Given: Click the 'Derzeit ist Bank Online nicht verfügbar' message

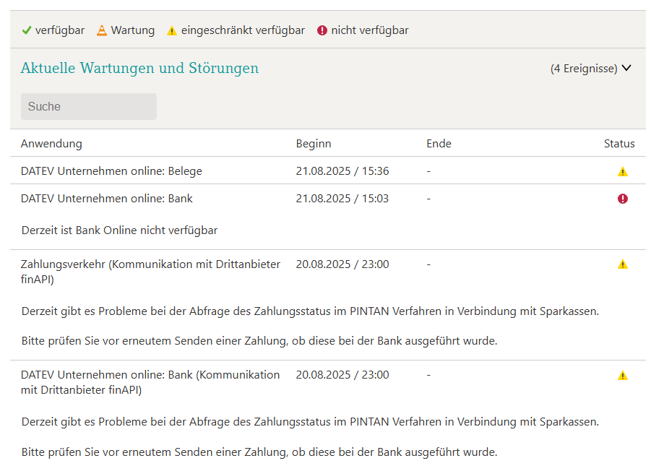Looking at the screenshot, I should (x=119, y=230).
